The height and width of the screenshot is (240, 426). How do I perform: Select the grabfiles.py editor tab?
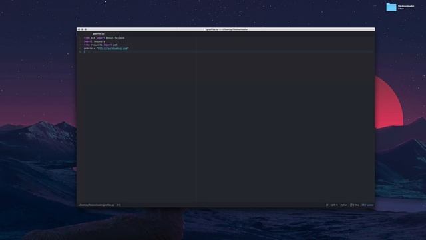(x=99, y=34)
